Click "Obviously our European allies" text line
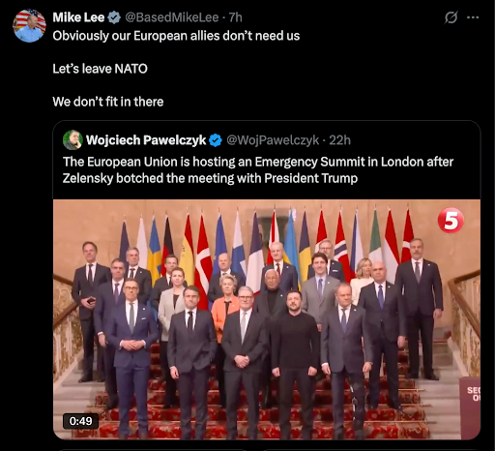The image size is (495, 451). point(176,36)
